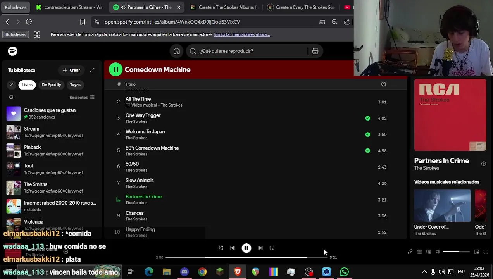Clear the library filter with X
The image size is (493, 279).
(x=11, y=85)
